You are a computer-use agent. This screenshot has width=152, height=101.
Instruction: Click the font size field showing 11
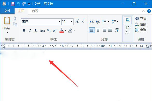tap(66, 21)
